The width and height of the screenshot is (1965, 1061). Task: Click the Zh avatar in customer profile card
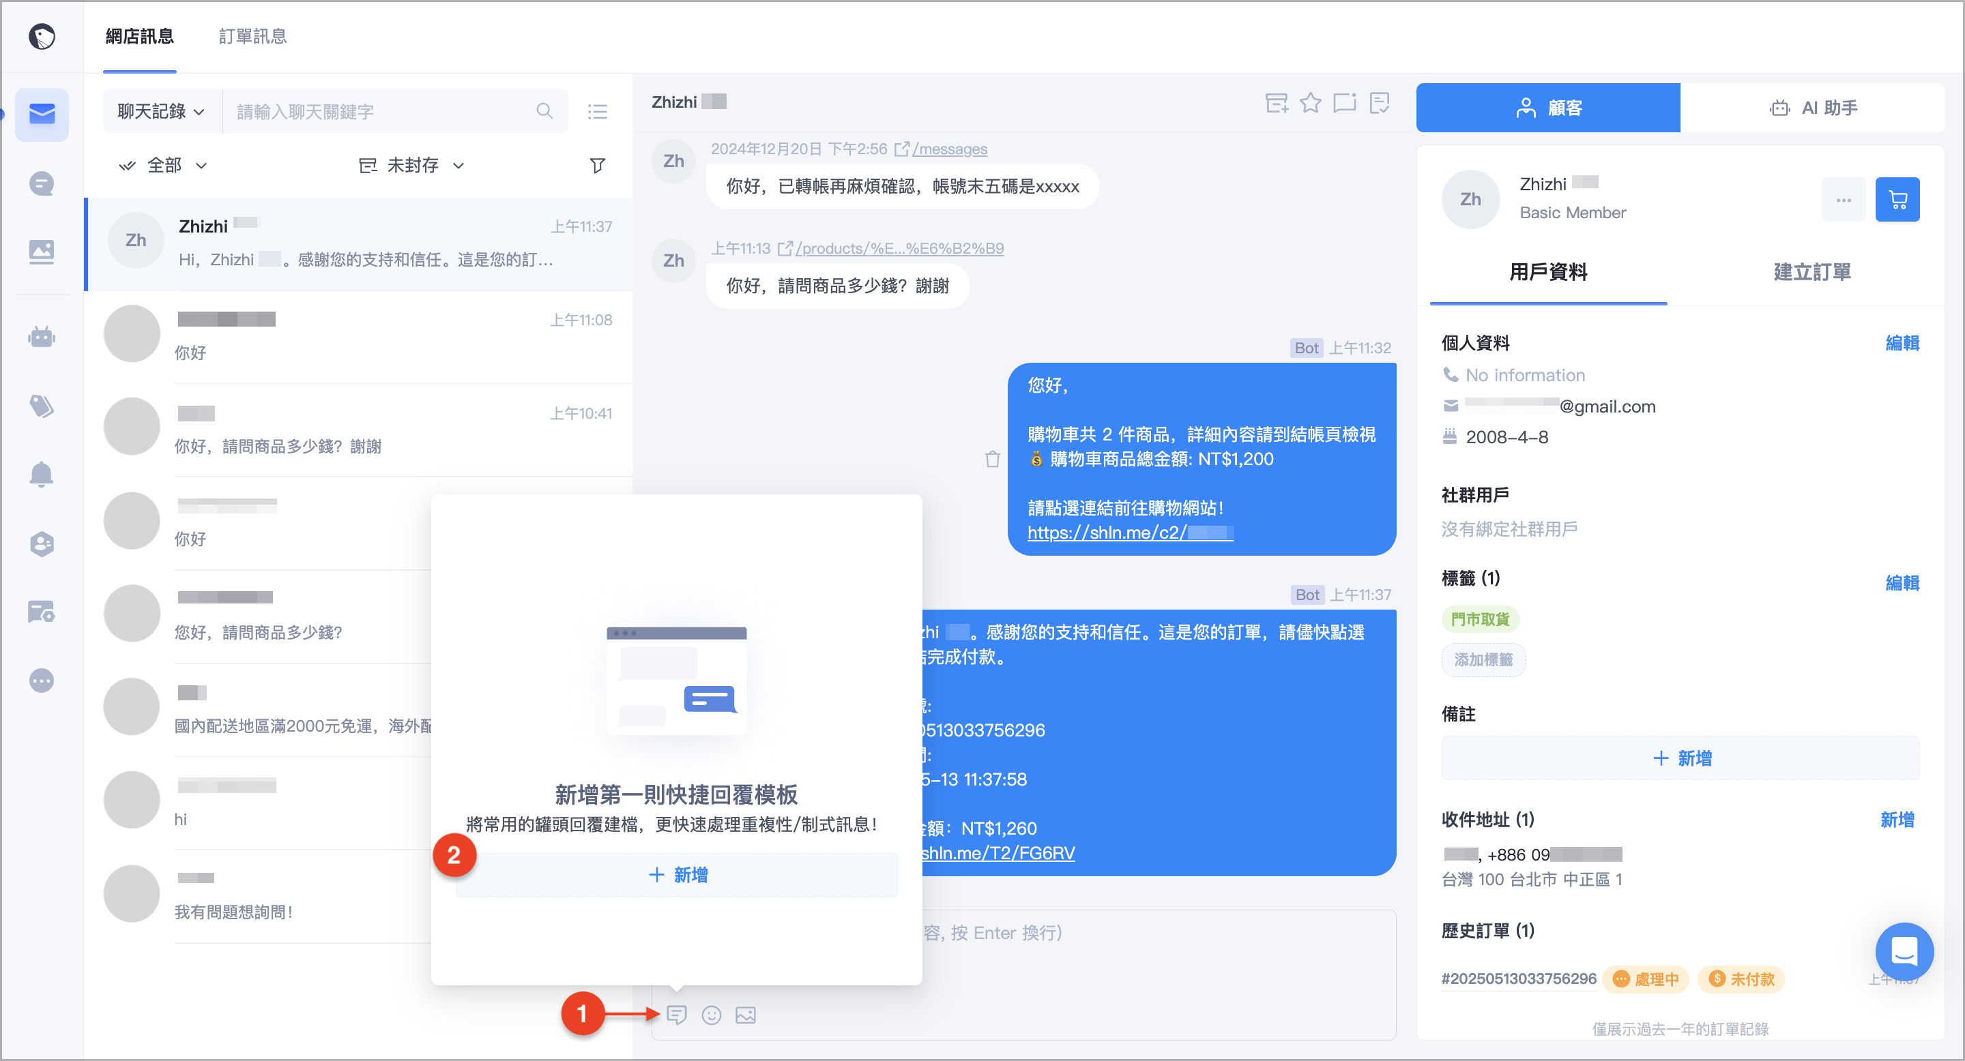coord(1470,200)
